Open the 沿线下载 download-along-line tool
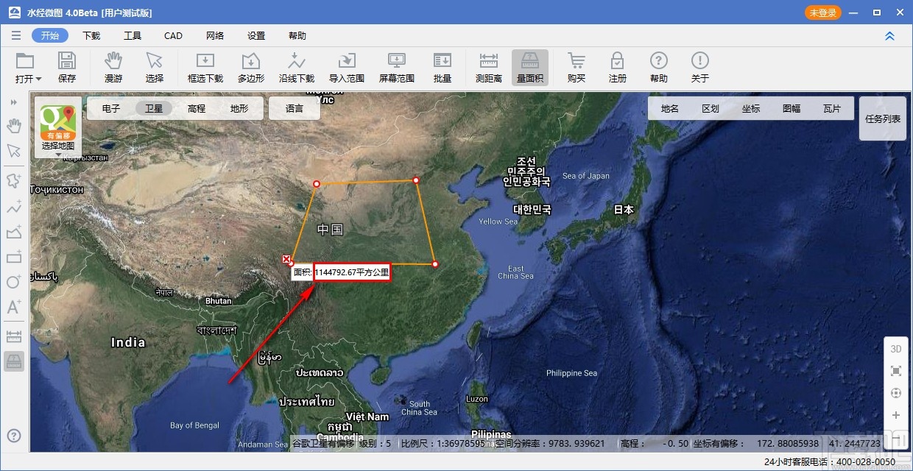 (297, 66)
